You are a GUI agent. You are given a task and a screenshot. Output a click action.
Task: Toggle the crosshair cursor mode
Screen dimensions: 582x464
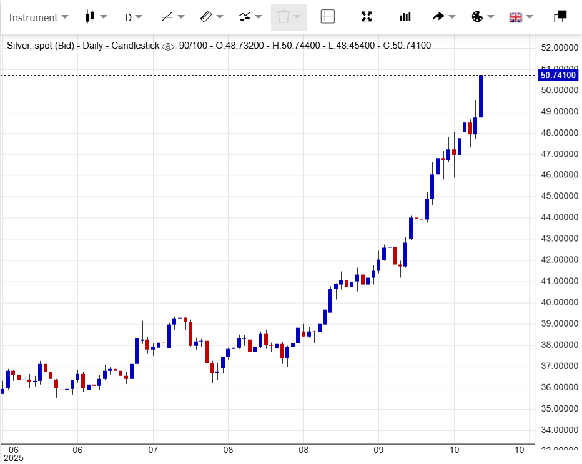[x=328, y=17]
